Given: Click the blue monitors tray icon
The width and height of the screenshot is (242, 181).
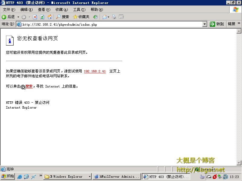Looking at the screenshot, I should [x=225, y=177].
